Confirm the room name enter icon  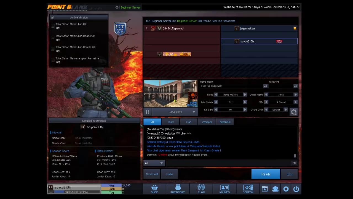point(265,86)
